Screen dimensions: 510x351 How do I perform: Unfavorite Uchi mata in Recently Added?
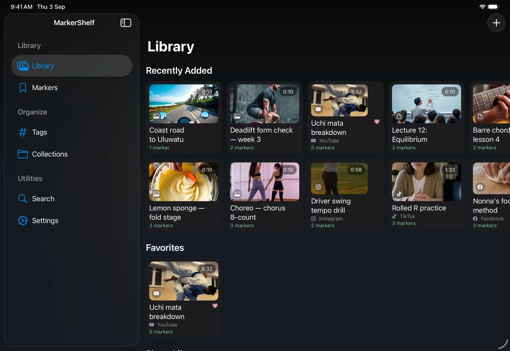tap(377, 122)
